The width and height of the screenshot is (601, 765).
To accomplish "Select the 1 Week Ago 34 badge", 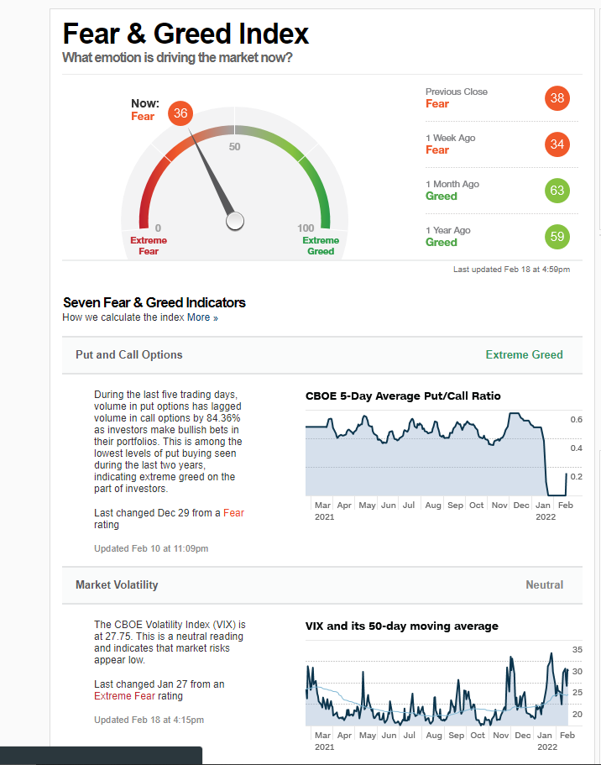I will coord(557,144).
